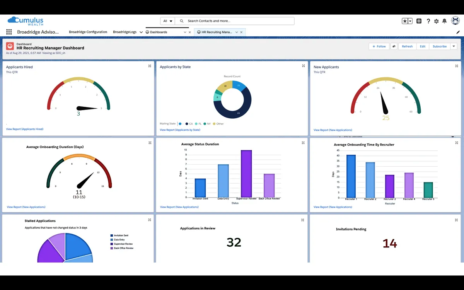Expand the Average Onboarding Time By Recruiter widget
This screenshot has height=290, width=464.
point(457,143)
